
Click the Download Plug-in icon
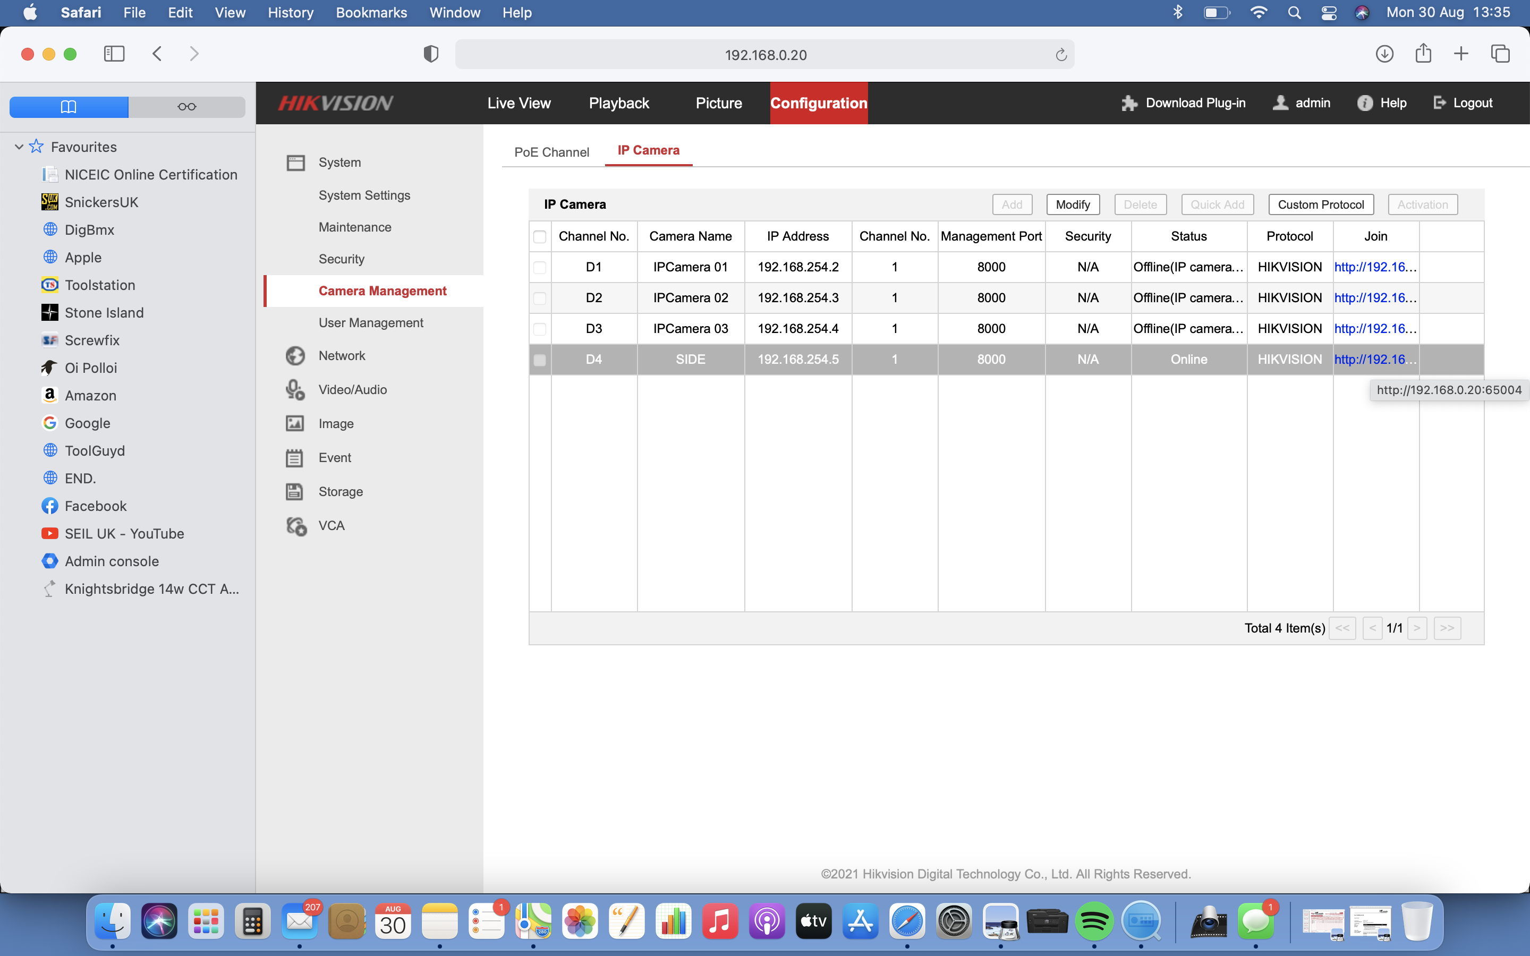(x=1130, y=103)
